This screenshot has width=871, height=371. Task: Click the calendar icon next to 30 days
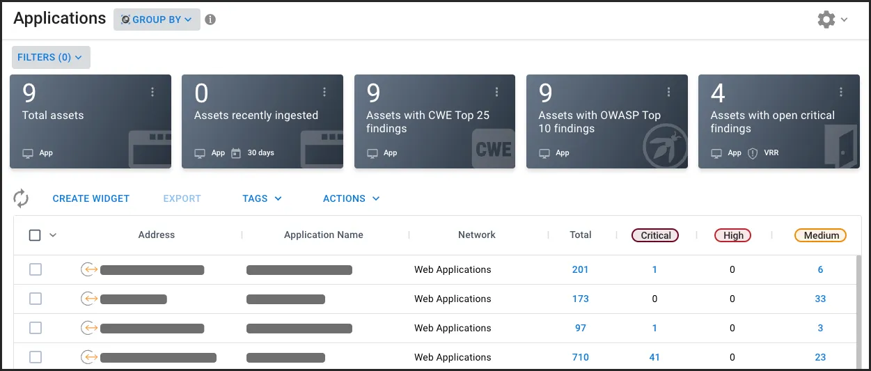point(235,153)
